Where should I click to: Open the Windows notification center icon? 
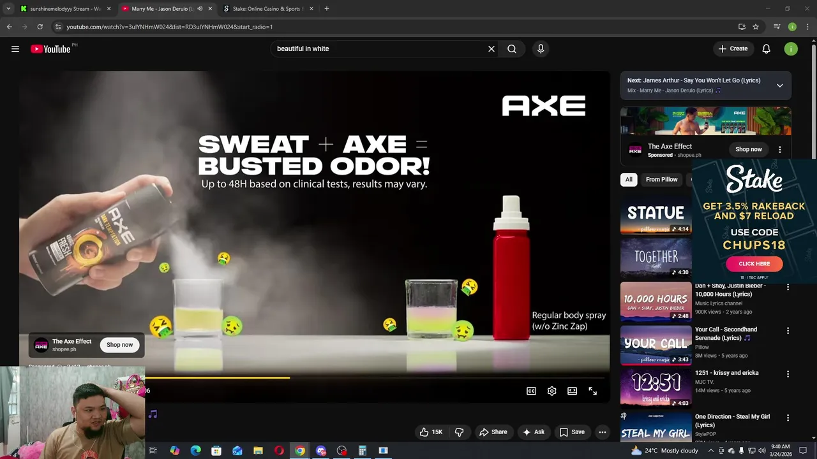tap(803, 451)
